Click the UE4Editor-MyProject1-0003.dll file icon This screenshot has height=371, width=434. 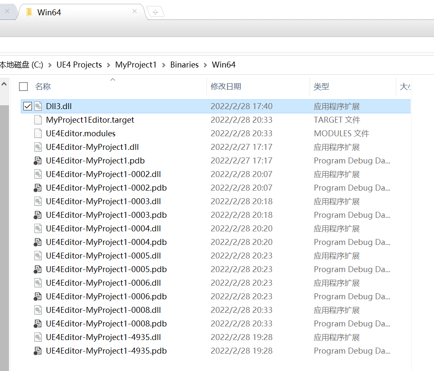click(38, 201)
